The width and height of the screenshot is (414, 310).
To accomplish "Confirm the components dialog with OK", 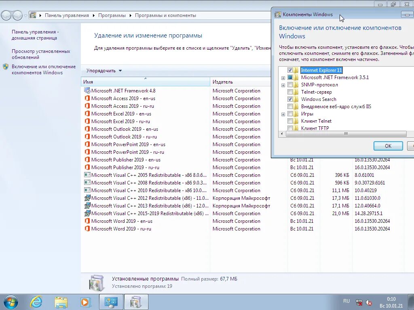I will tap(388, 146).
